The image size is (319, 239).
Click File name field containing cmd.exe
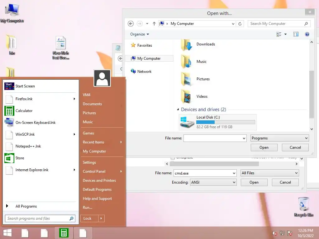coord(205,173)
